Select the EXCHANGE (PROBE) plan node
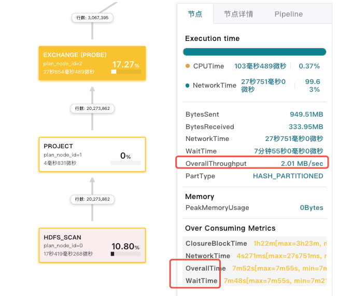The image size is (338, 296). pyautogui.click(x=92, y=63)
